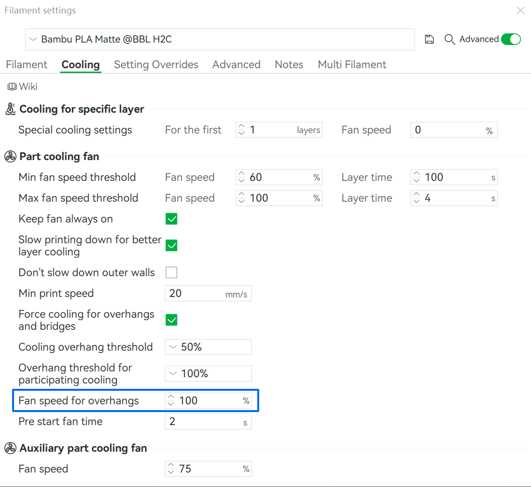Screen dimensions: 531x487
Task: Switch to the Filament tab
Action: tap(27, 64)
